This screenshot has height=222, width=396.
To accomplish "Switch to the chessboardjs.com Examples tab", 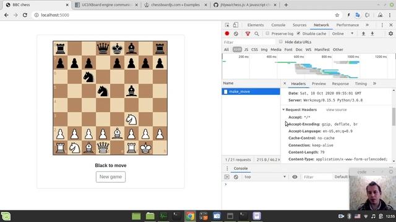I will pyautogui.click(x=175, y=5).
